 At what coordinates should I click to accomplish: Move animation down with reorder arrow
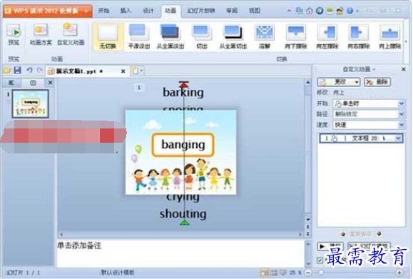[x=379, y=233]
